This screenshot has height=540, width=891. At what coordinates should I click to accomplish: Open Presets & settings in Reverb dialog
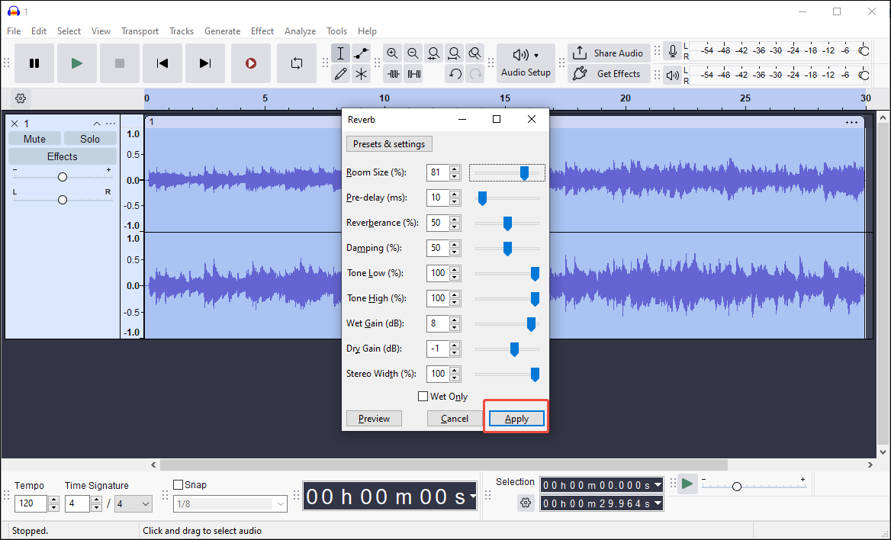[389, 143]
